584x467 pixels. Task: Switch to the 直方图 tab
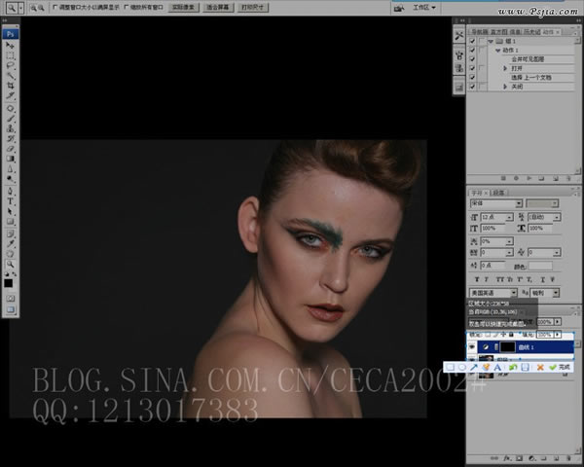(x=498, y=32)
